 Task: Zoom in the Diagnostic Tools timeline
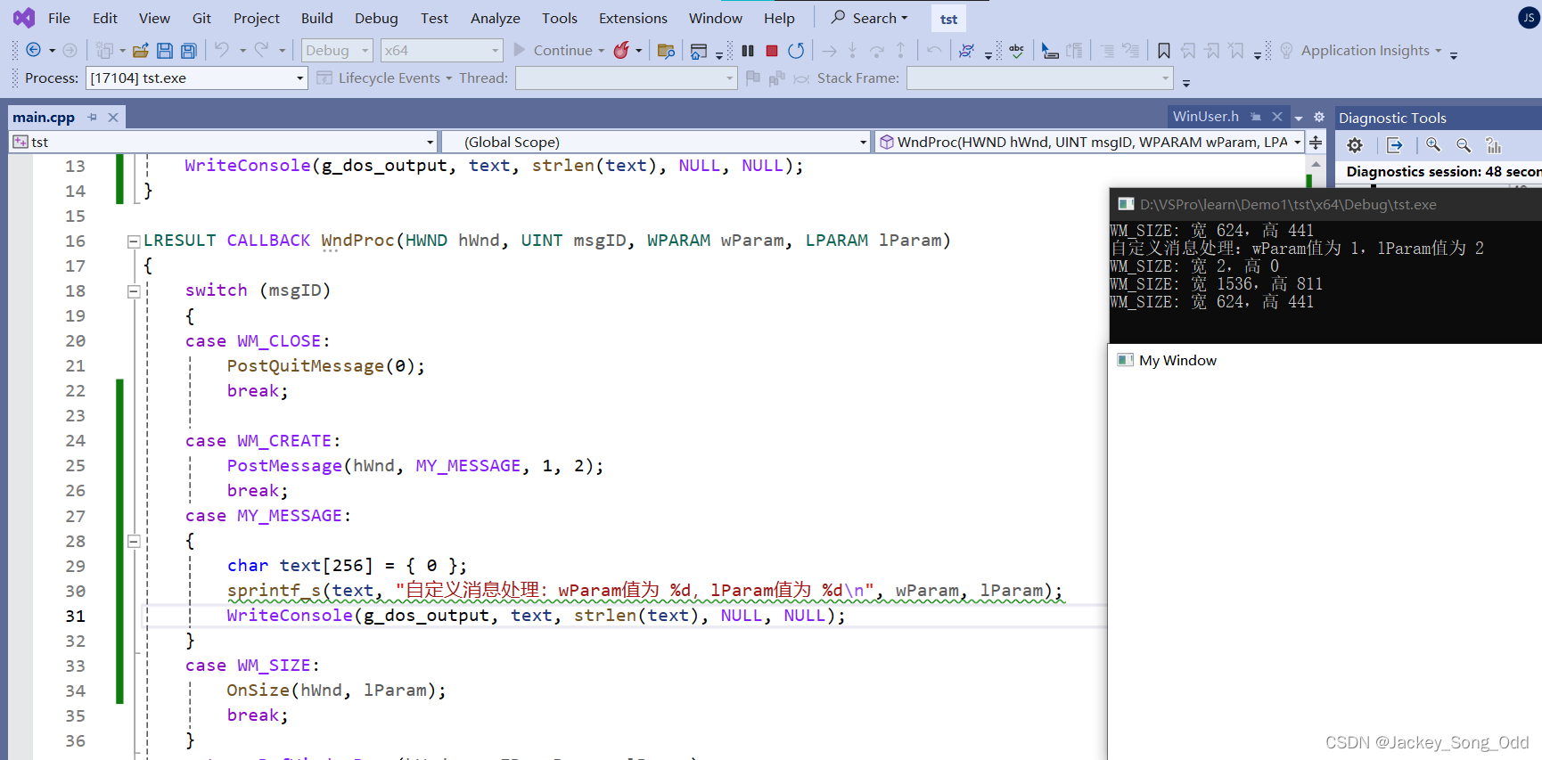(1433, 145)
